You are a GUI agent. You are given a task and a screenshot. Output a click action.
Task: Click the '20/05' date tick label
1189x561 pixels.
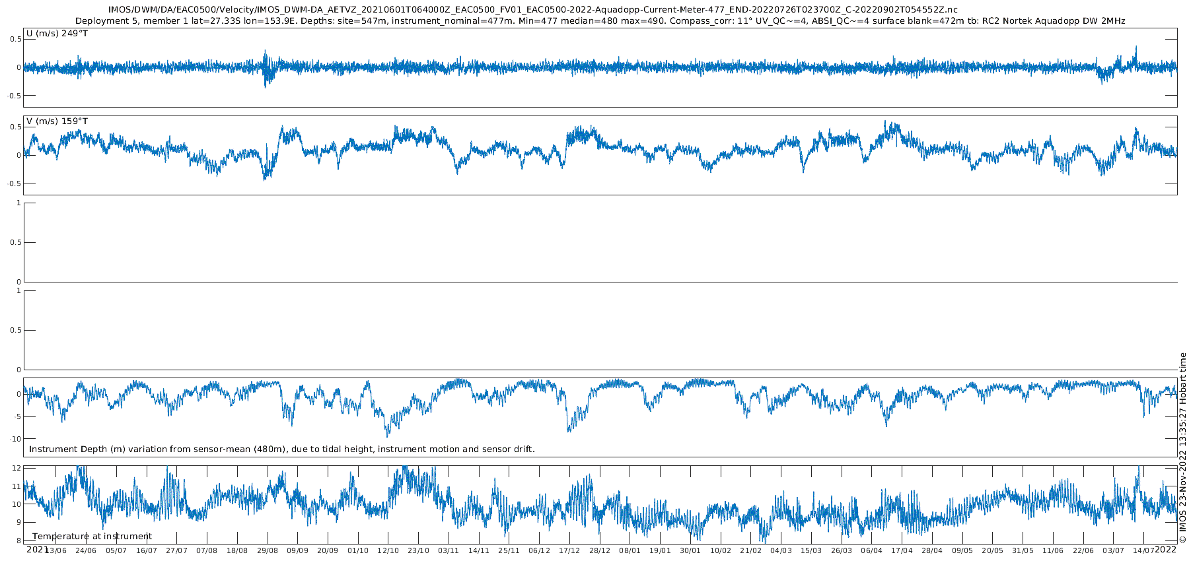(993, 550)
